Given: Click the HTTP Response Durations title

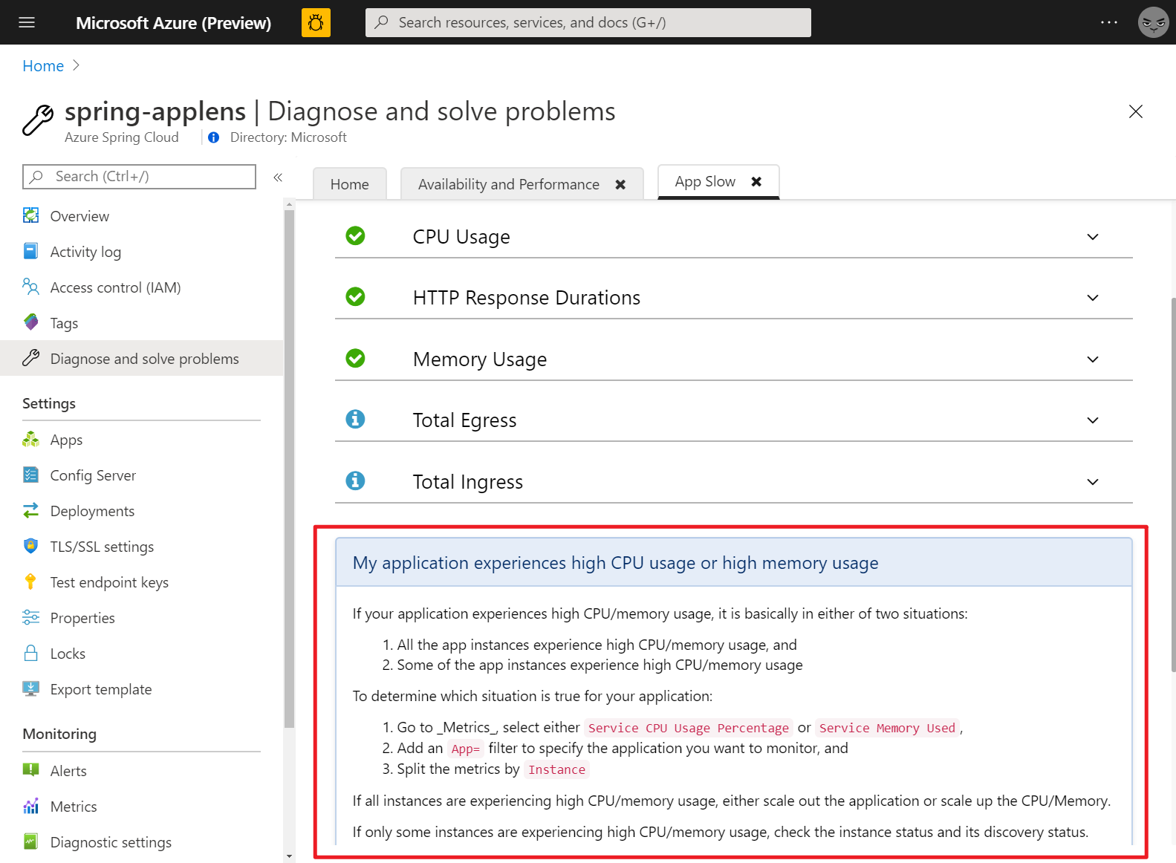Looking at the screenshot, I should [x=526, y=298].
